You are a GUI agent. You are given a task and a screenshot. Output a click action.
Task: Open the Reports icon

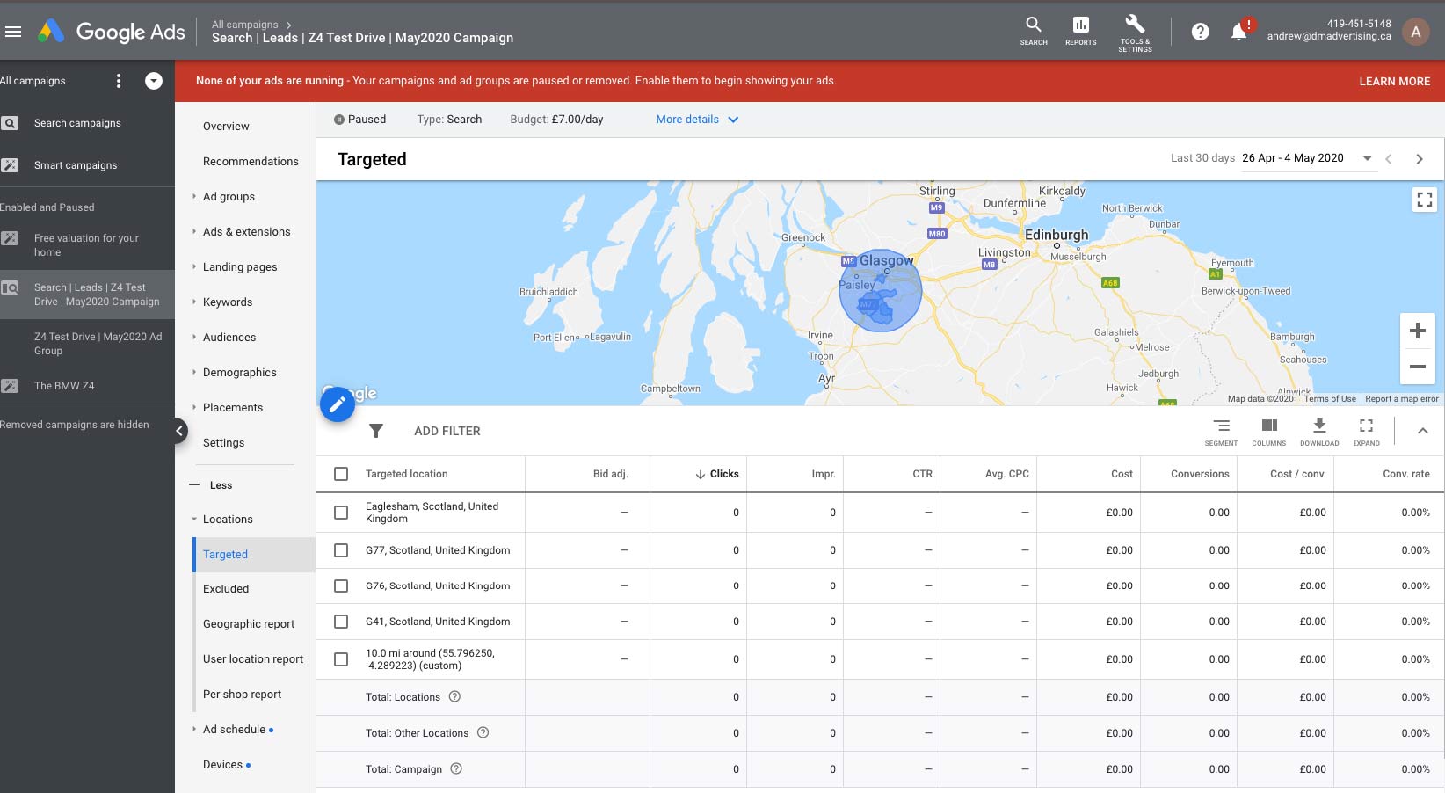pyautogui.click(x=1080, y=31)
